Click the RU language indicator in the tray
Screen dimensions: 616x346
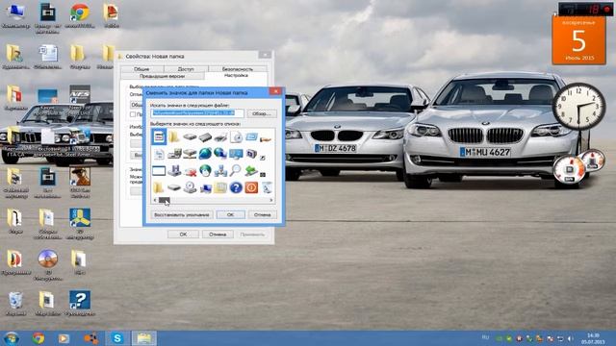pos(485,337)
